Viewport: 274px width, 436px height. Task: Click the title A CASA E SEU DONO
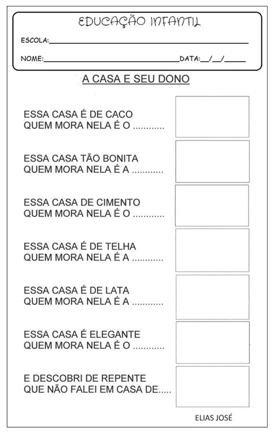(x=136, y=79)
